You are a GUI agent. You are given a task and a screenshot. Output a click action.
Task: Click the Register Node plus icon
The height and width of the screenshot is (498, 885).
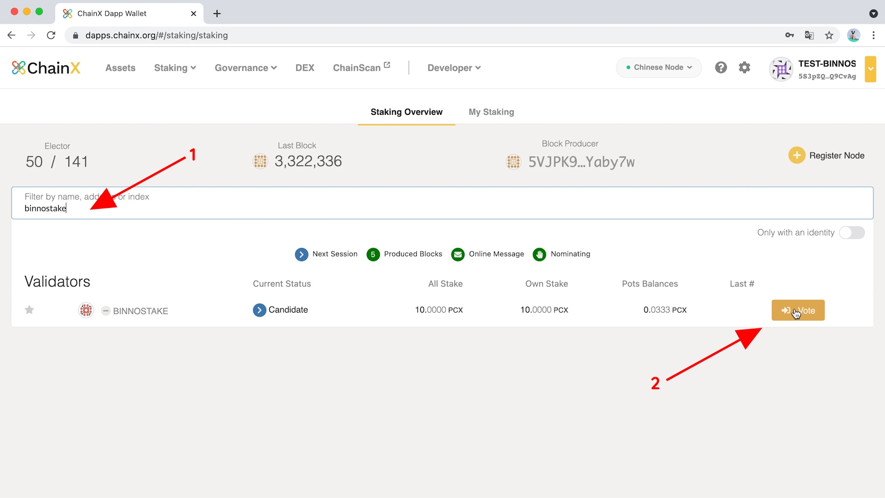(x=796, y=155)
